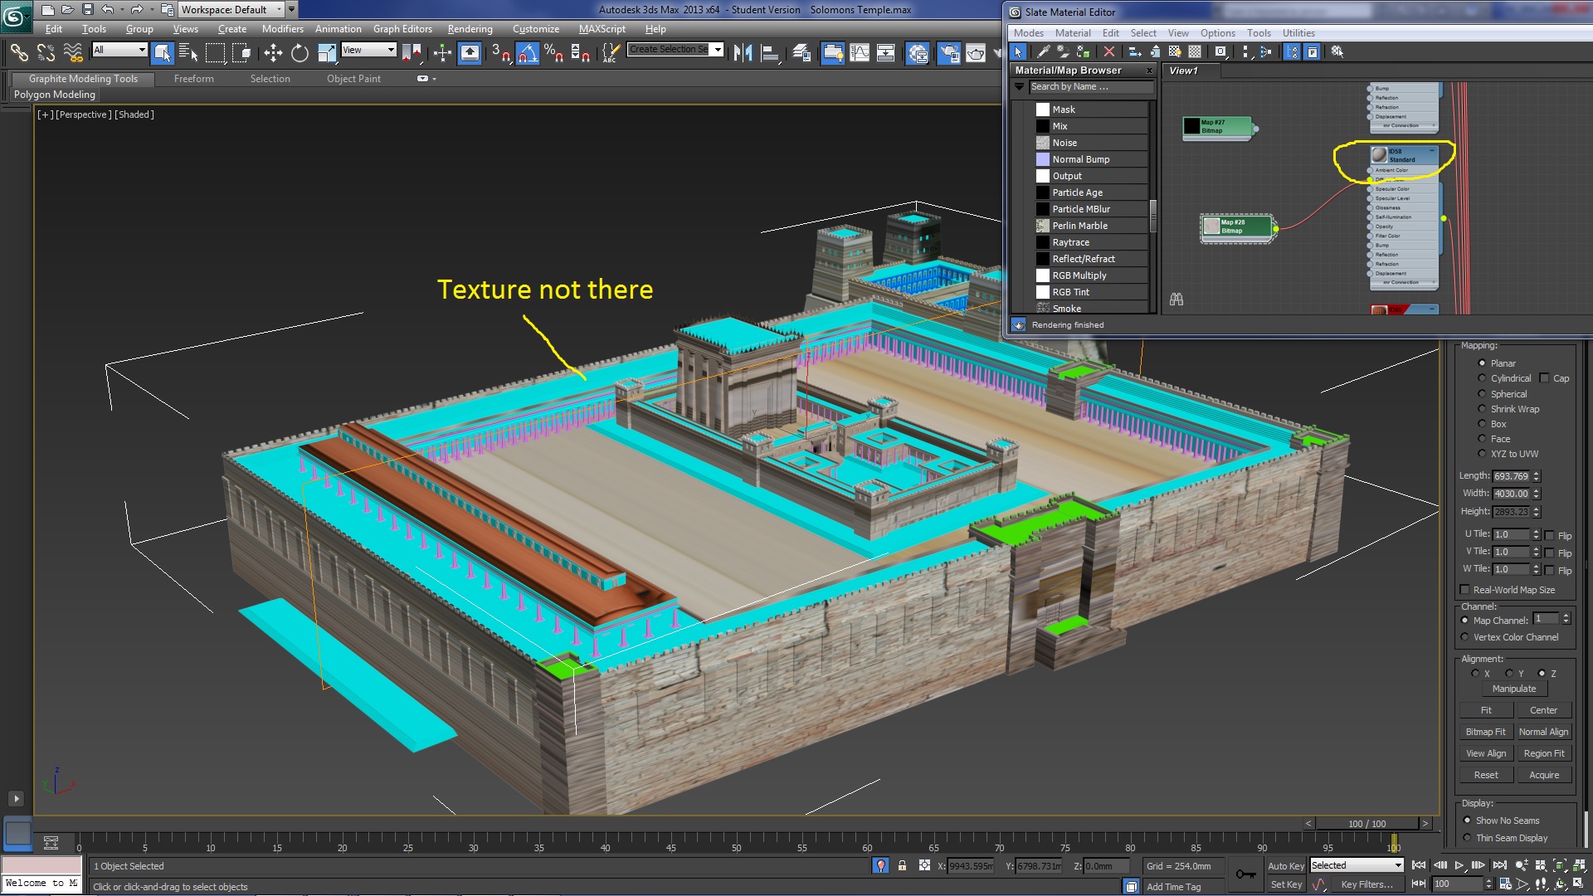Toggle Auto Key animation mode

click(1287, 865)
